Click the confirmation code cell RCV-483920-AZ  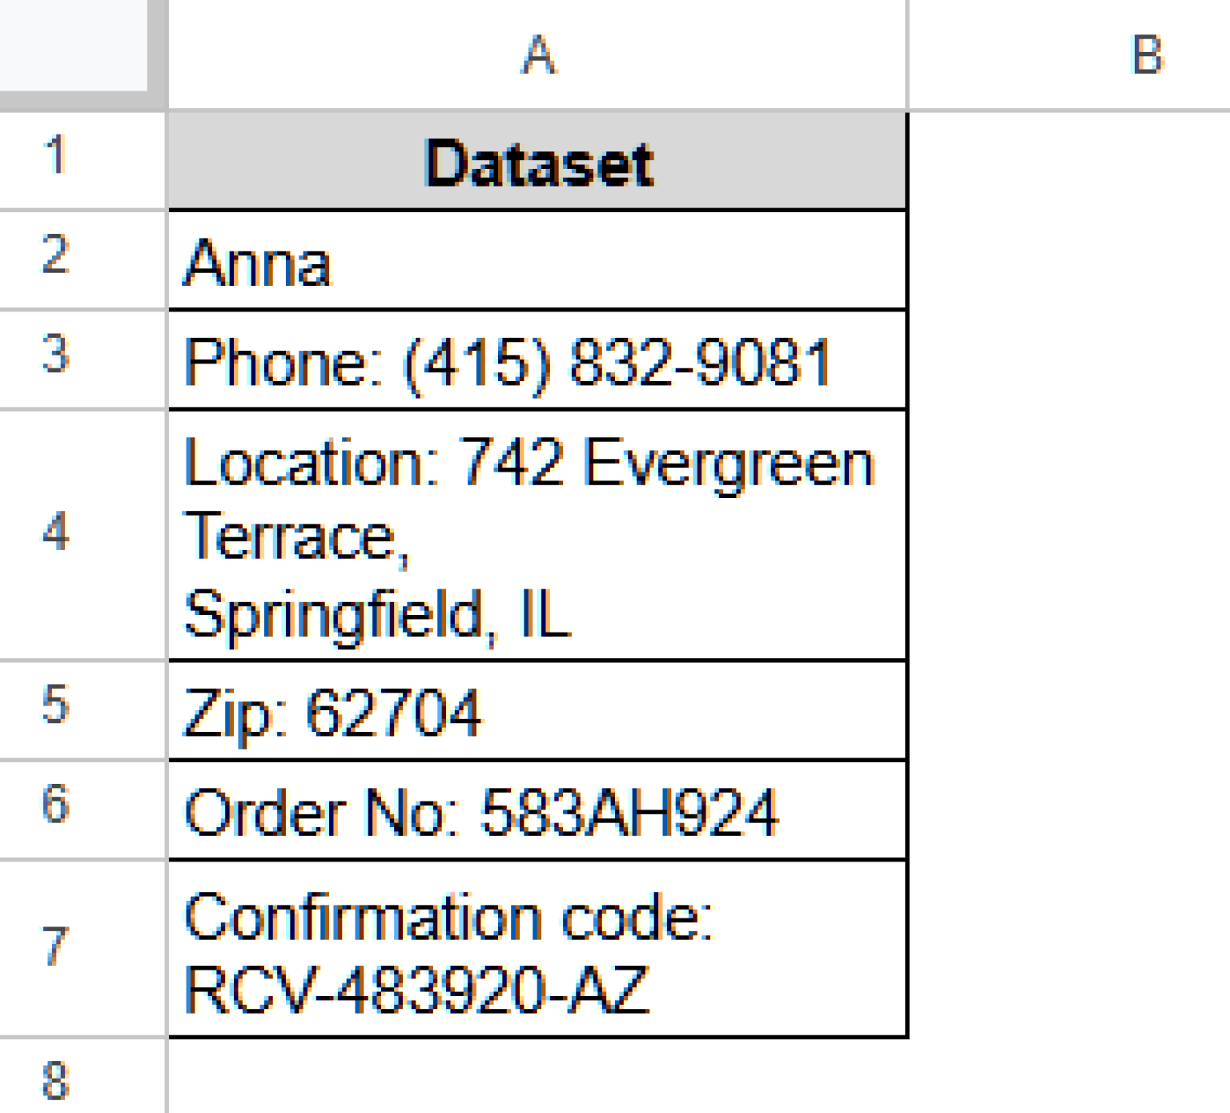tap(537, 949)
